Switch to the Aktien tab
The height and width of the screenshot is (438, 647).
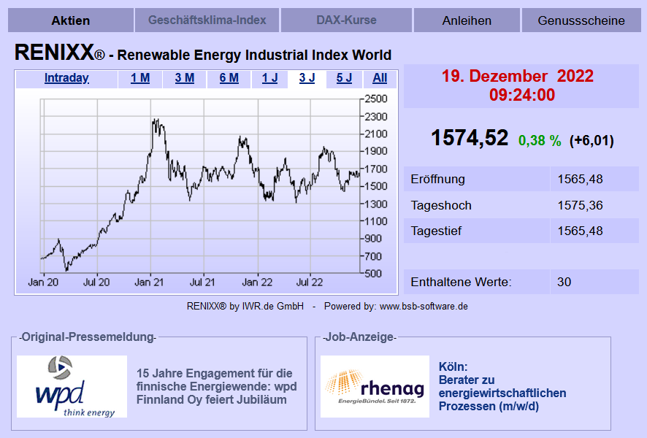(x=71, y=20)
